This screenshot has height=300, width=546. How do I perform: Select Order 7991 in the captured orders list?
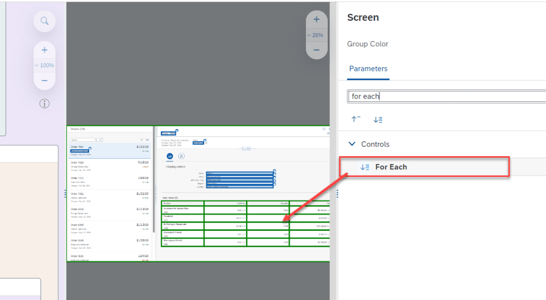click(110, 151)
